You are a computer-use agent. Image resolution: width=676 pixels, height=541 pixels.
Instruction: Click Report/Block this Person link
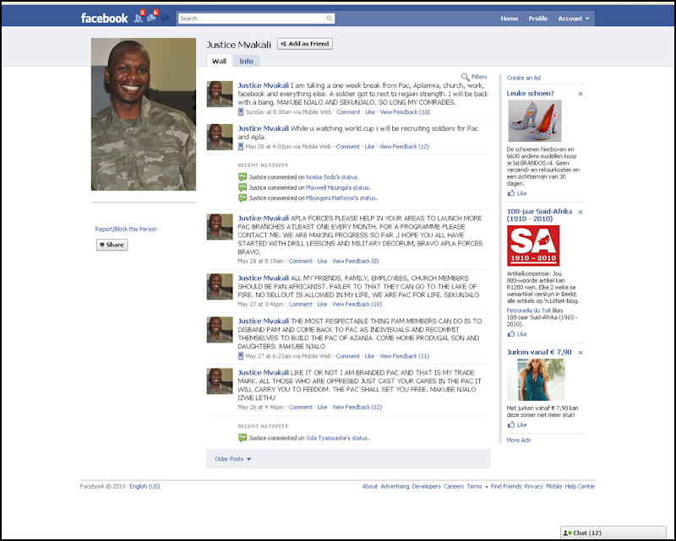(126, 229)
